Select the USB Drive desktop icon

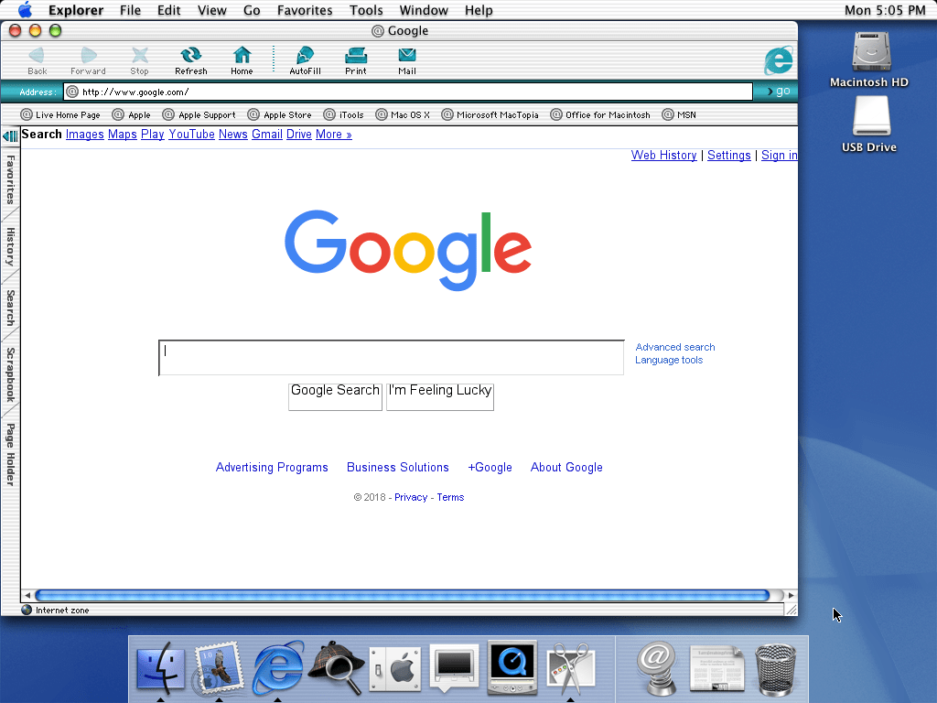869,124
